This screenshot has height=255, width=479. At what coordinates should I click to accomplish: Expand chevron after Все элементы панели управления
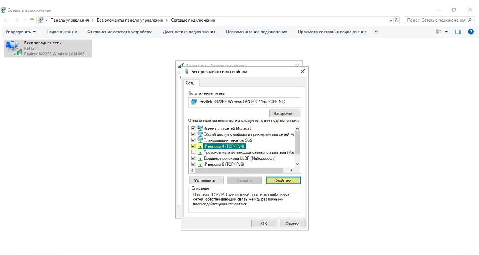167,20
